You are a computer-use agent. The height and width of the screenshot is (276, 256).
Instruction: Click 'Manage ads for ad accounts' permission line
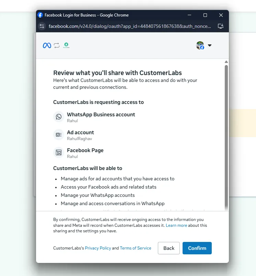(118, 179)
